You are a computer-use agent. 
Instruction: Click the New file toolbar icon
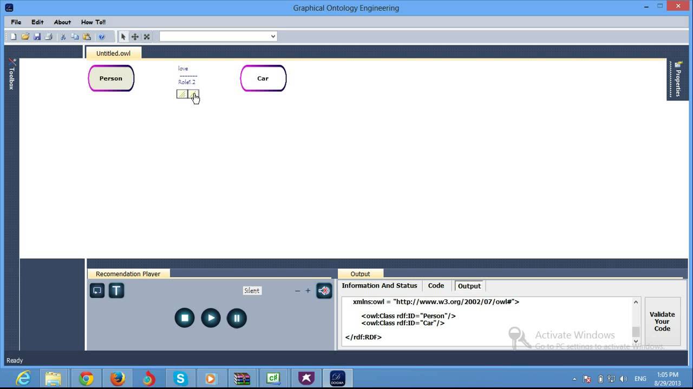[14, 37]
